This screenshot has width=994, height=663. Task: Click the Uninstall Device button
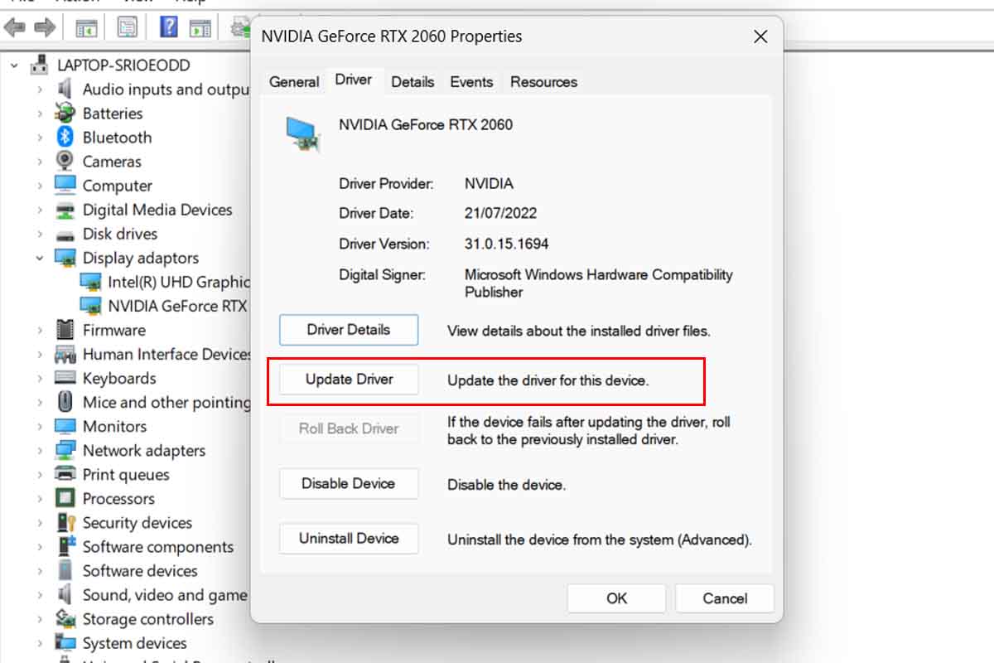coord(349,539)
